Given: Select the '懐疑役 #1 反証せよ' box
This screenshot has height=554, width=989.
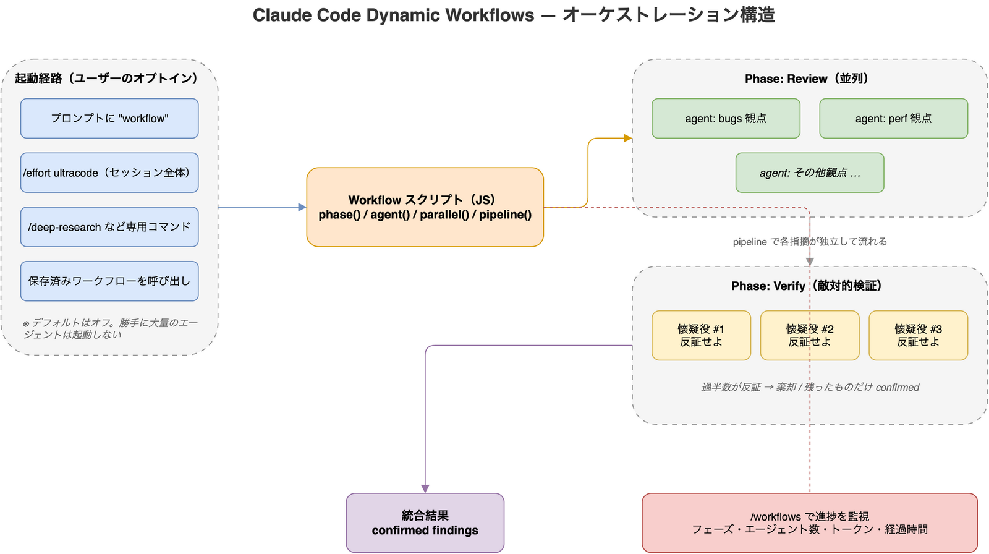Looking at the screenshot, I should (701, 335).
